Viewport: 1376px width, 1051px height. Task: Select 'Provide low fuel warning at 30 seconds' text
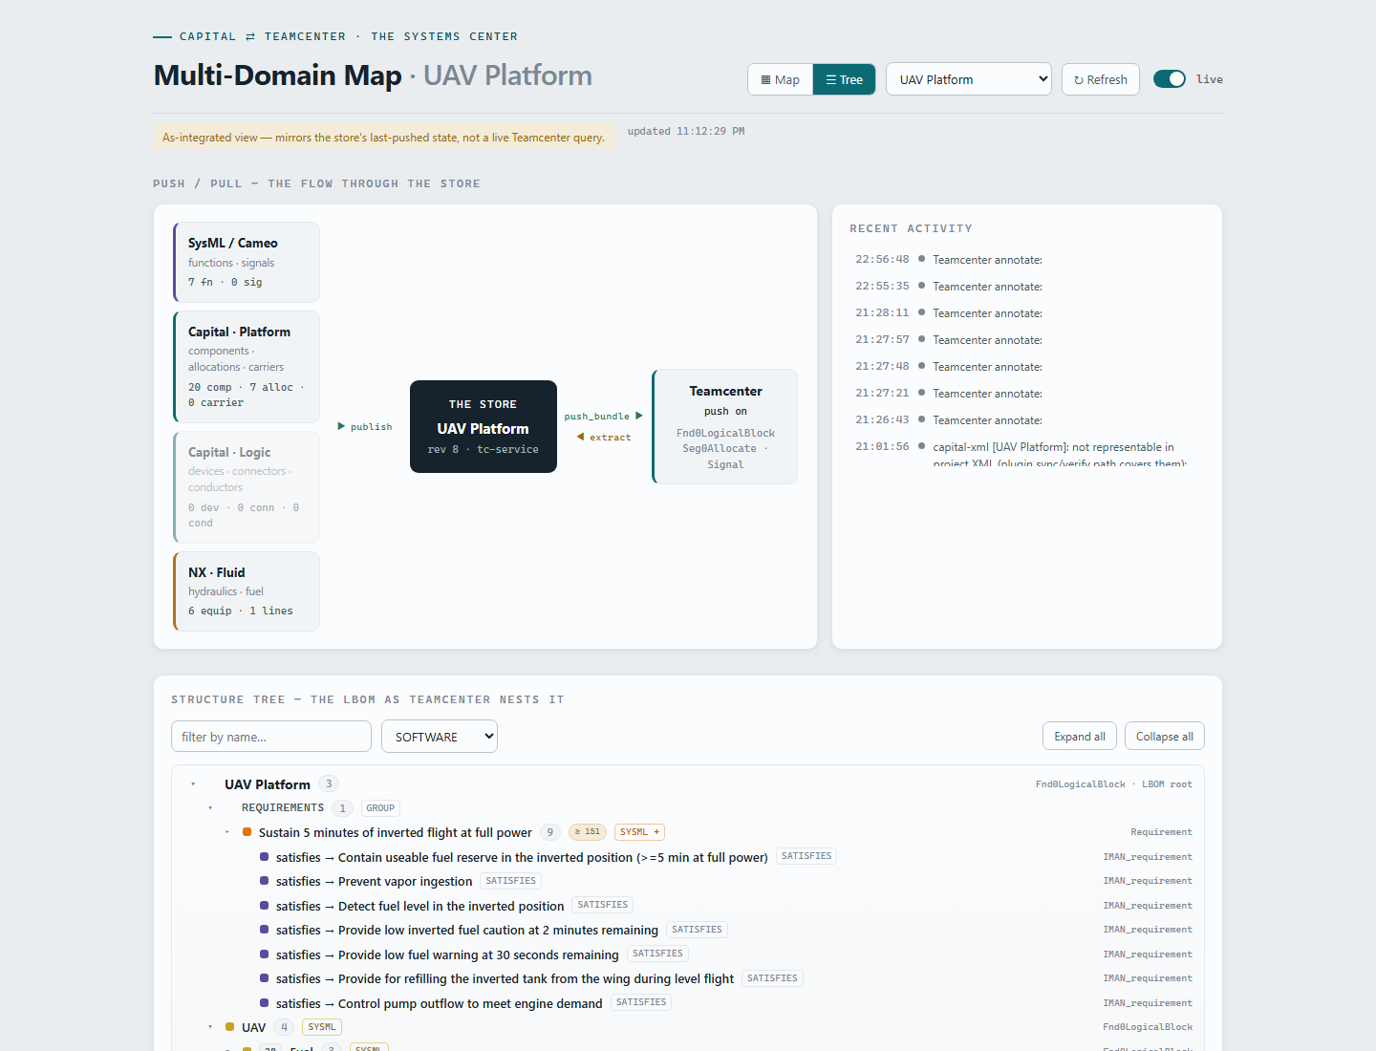tap(479, 954)
